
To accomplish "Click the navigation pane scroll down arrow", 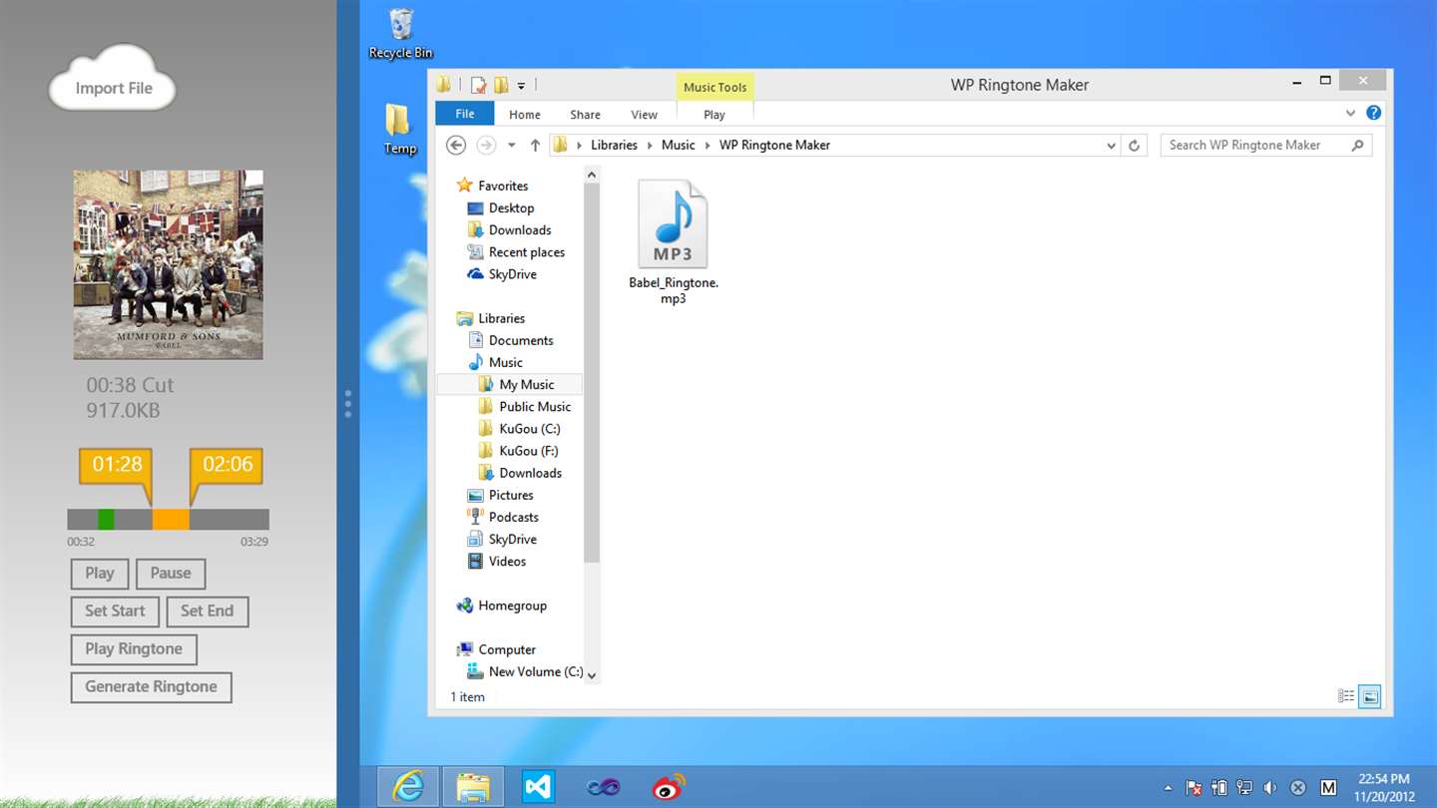I will click(592, 675).
